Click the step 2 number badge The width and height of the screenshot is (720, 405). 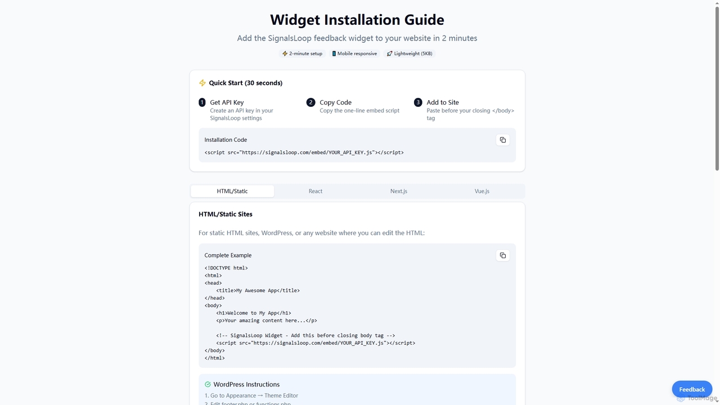pos(310,102)
